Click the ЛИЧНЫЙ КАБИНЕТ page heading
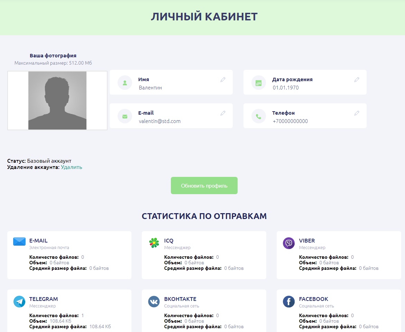 204,17
